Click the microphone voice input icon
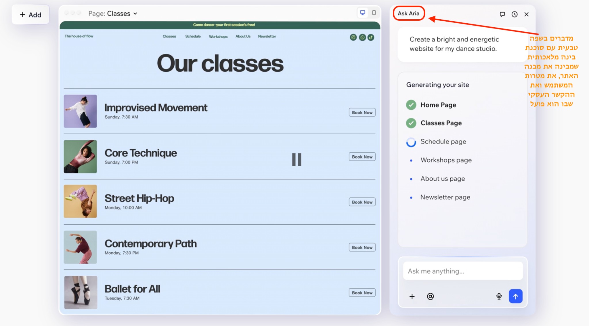 click(499, 296)
